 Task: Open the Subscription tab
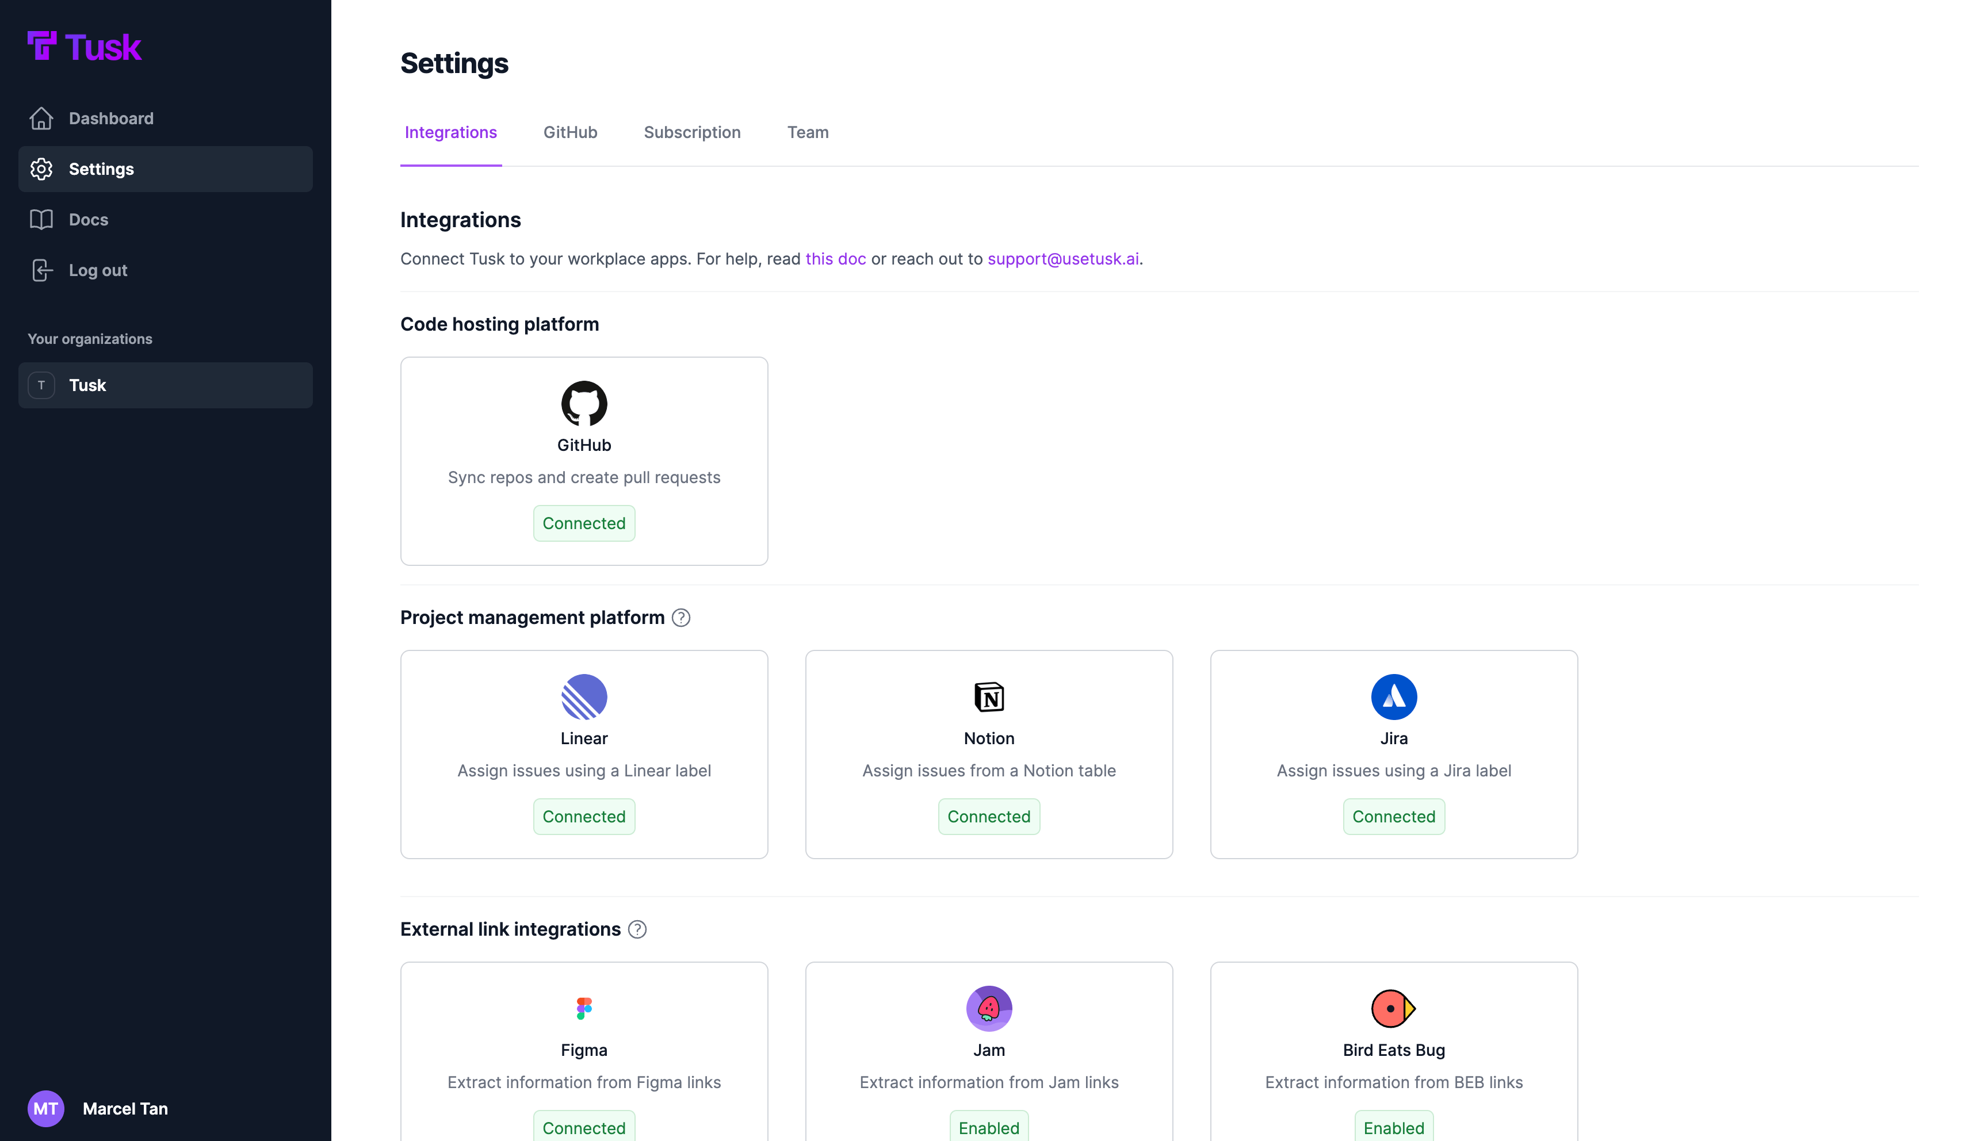click(x=692, y=132)
